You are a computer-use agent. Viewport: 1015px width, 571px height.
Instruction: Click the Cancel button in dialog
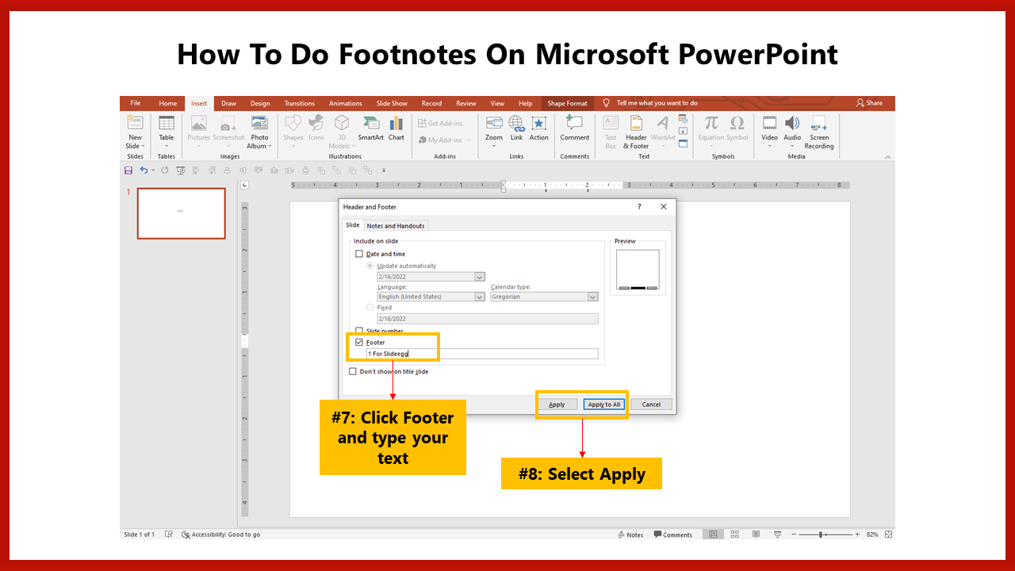(651, 404)
